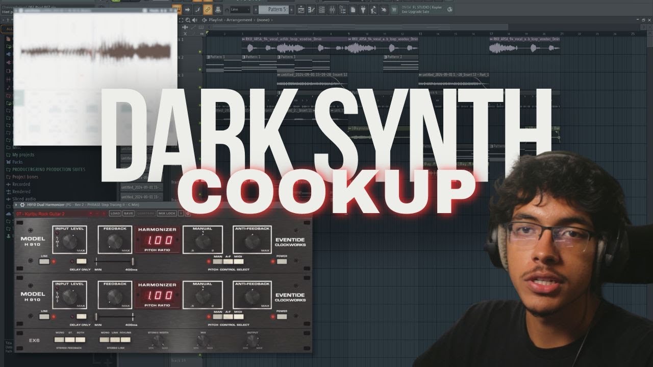653x367 pixels.
Task: Click the magnet snap icon
Action: click(227, 10)
